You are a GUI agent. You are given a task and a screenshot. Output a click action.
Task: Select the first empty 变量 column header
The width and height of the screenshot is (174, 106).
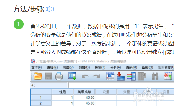point(106,92)
